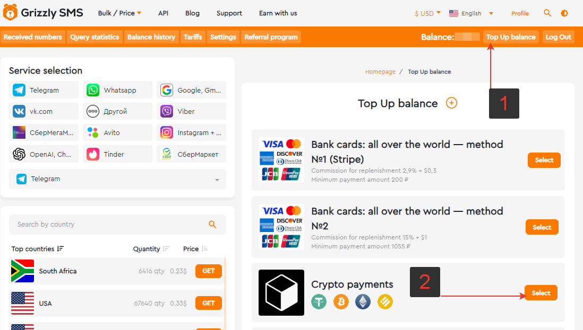Select the Whatsapp service tile
583x330 pixels.
(117, 90)
